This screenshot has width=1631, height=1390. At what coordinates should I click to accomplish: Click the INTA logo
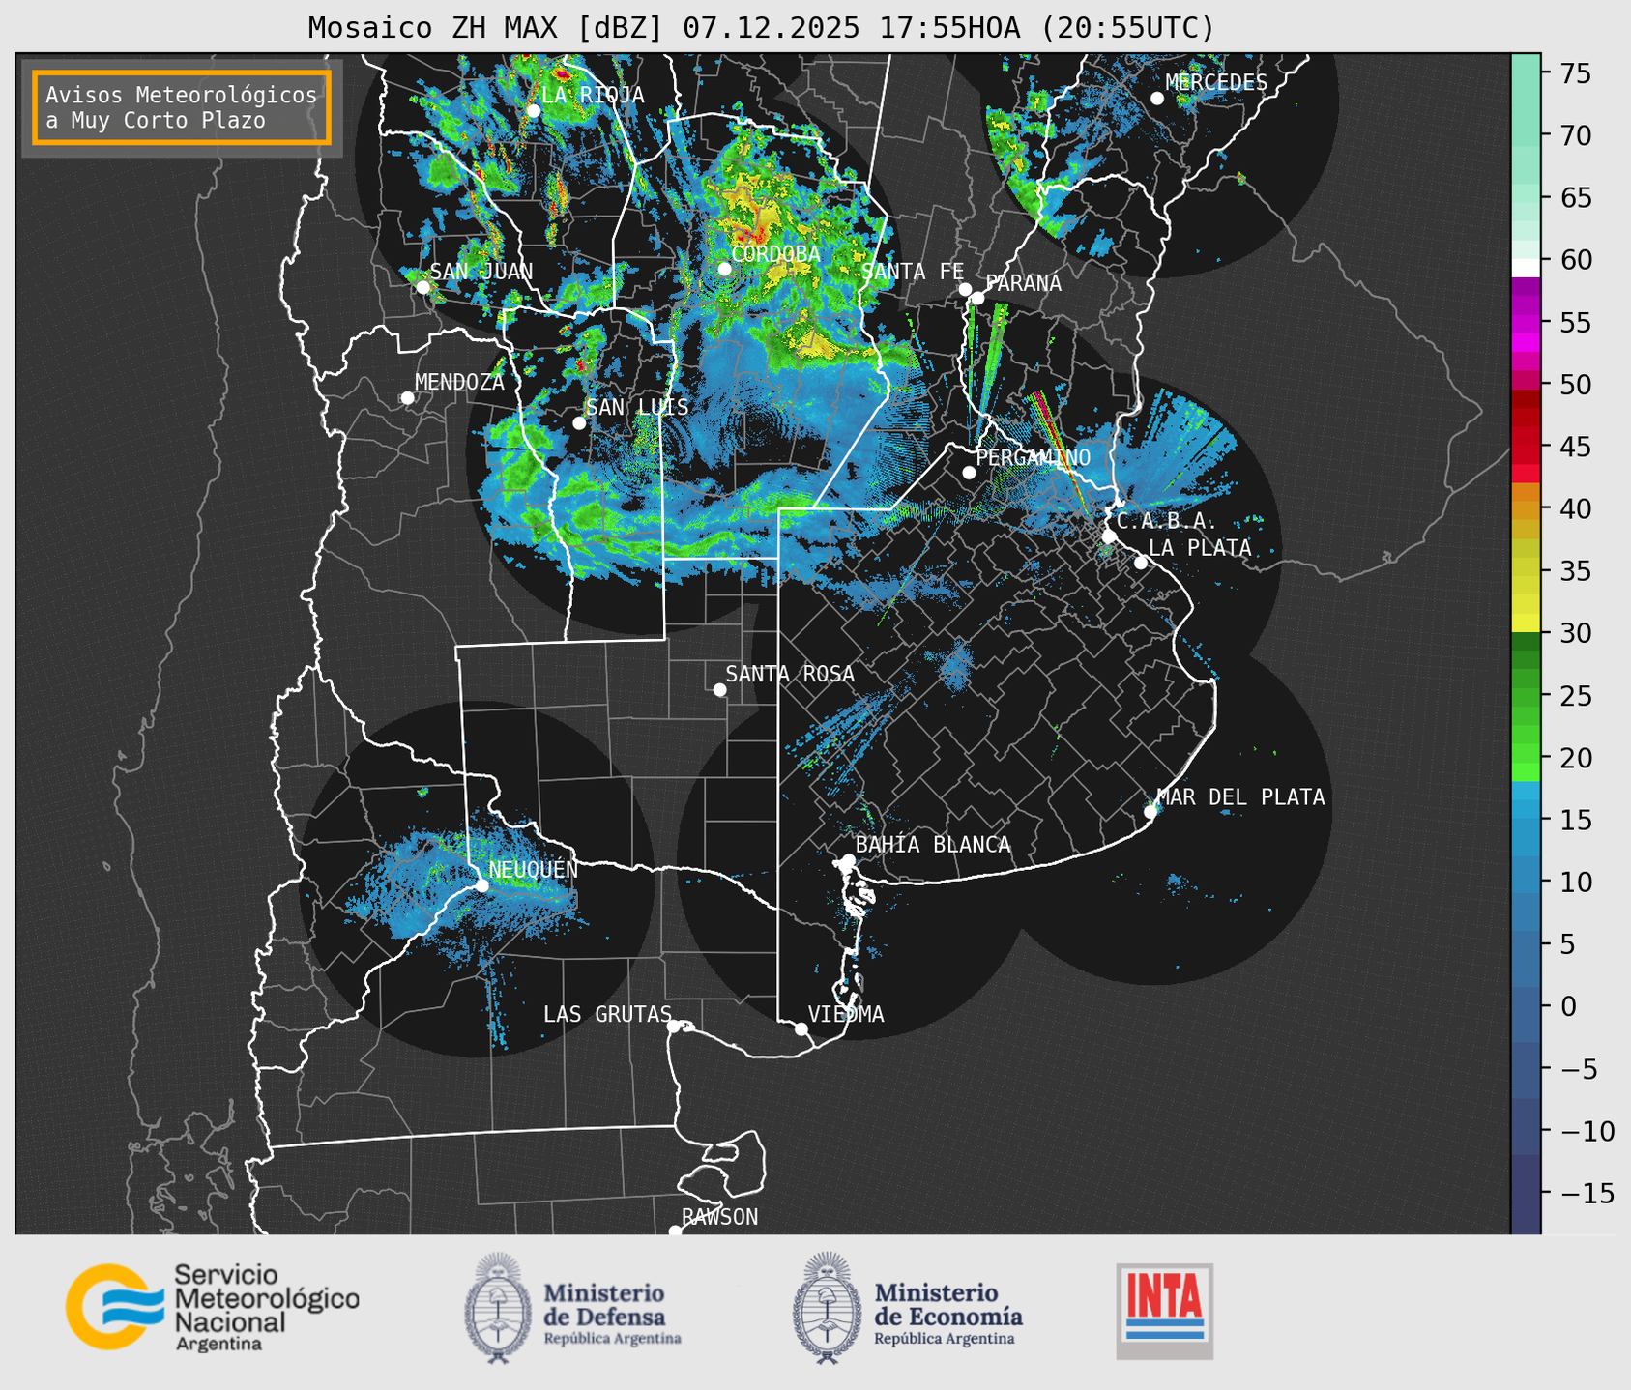point(1165,1311)
